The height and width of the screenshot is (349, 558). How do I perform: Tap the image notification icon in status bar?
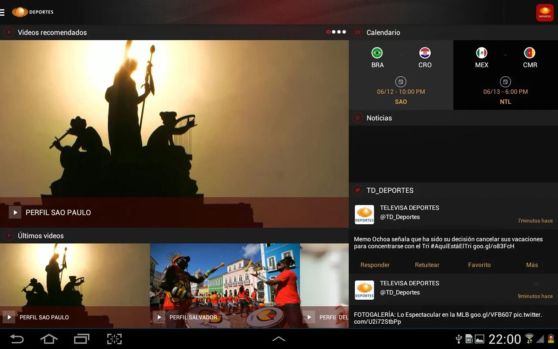pyautogui.click(x=480, y=339)
